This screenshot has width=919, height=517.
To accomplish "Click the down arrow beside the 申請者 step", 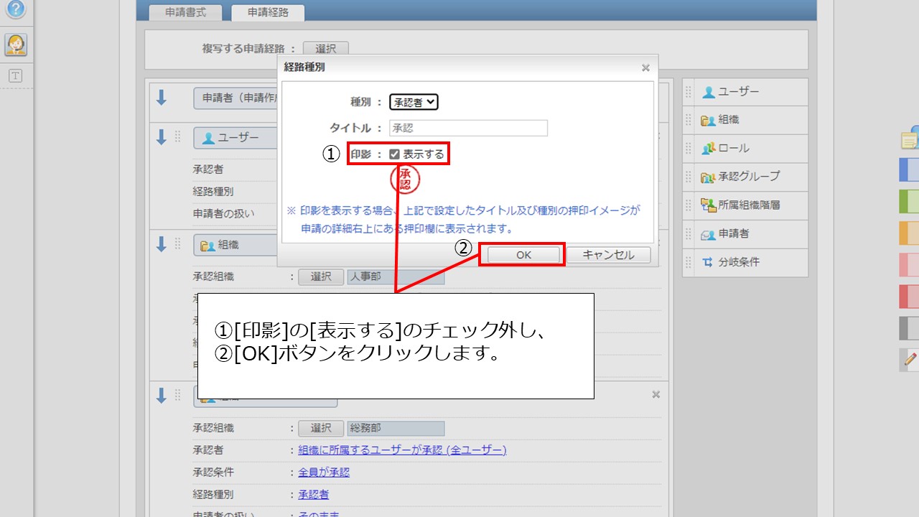I will (162, 98).
